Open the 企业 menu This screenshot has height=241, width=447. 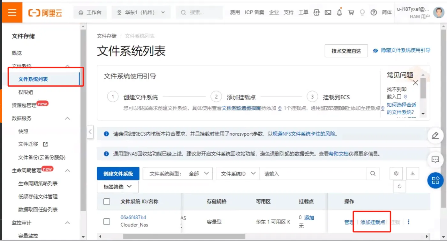click(274, 12)
